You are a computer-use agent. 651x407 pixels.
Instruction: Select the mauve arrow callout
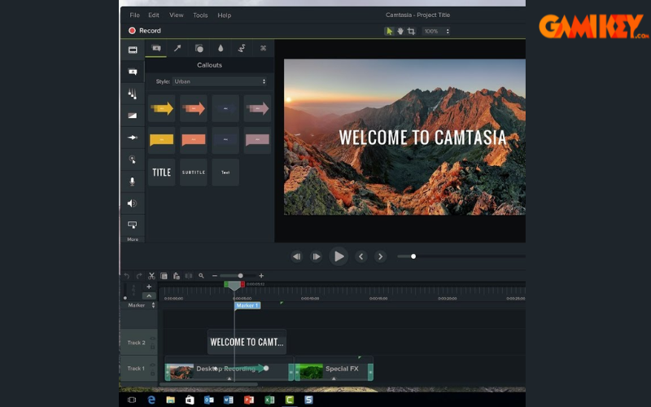coord(257,108)
